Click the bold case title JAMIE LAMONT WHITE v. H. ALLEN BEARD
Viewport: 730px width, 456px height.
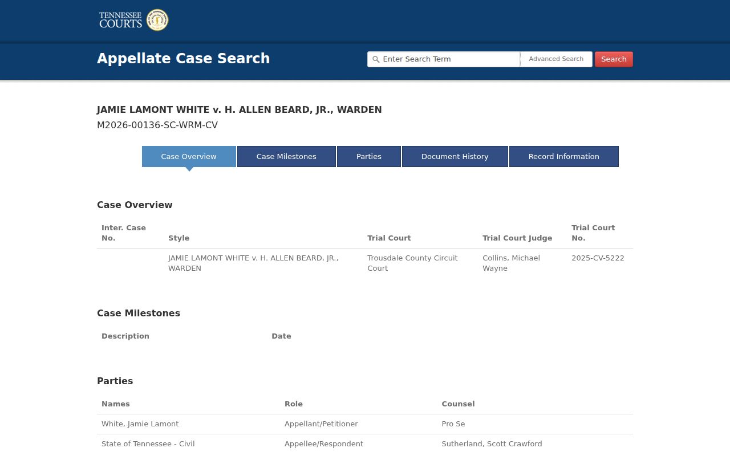click(240, 110)
